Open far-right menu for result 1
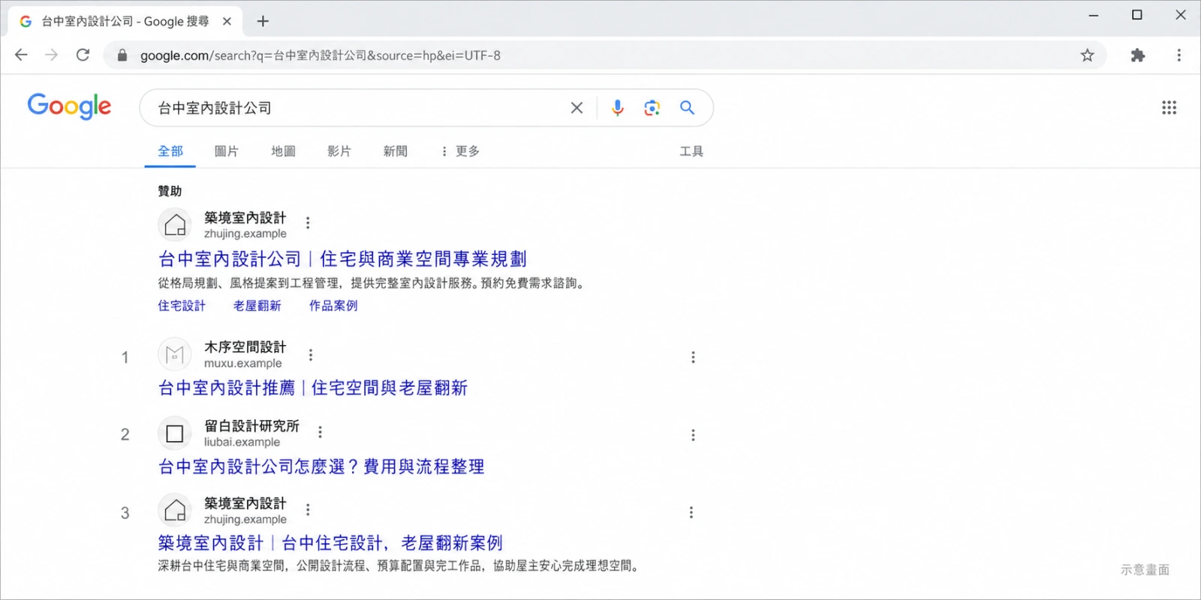This screenshot has height=600, width=1201. pyautogui.click(x=693, y=357)
